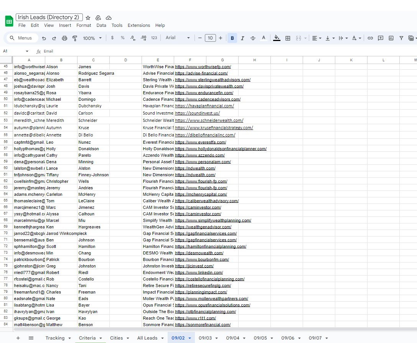Open the Data menu

(101, 25)
